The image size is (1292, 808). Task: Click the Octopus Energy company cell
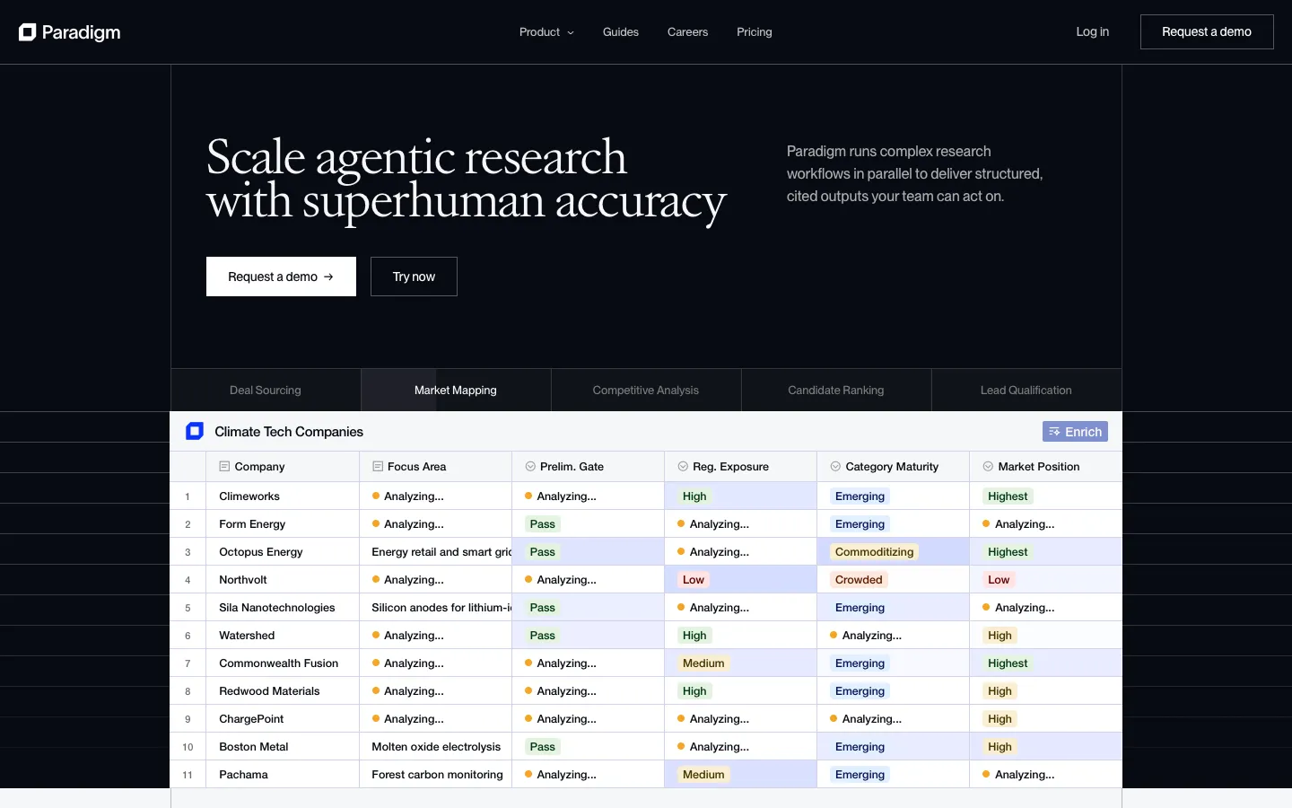point(283,552)
